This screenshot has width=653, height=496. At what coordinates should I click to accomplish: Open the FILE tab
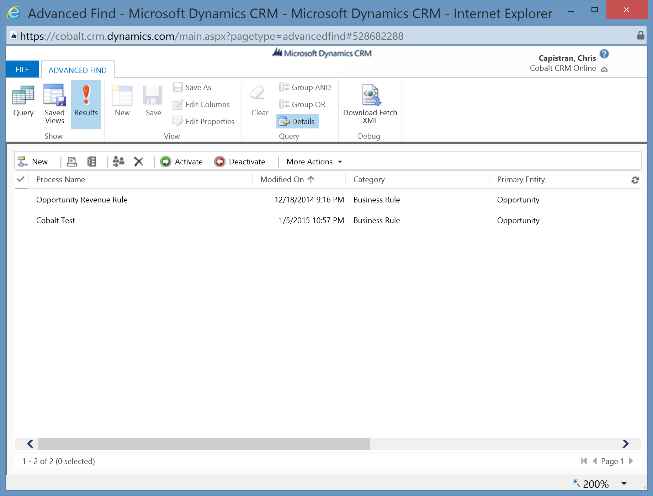tap(22, 69)
